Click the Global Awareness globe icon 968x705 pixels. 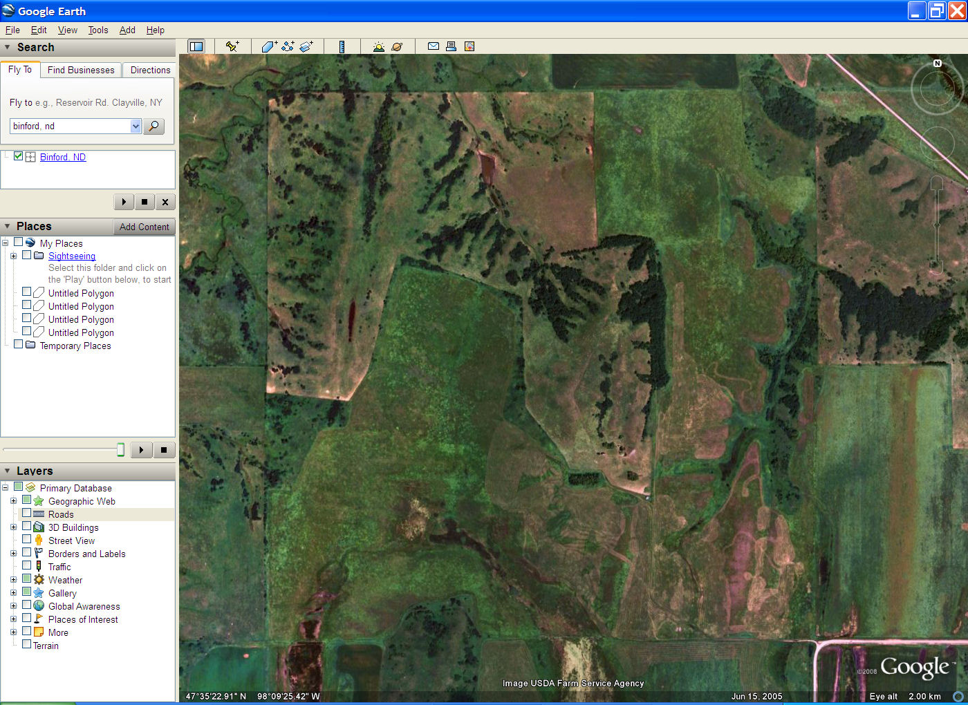(x=39, y=606)
